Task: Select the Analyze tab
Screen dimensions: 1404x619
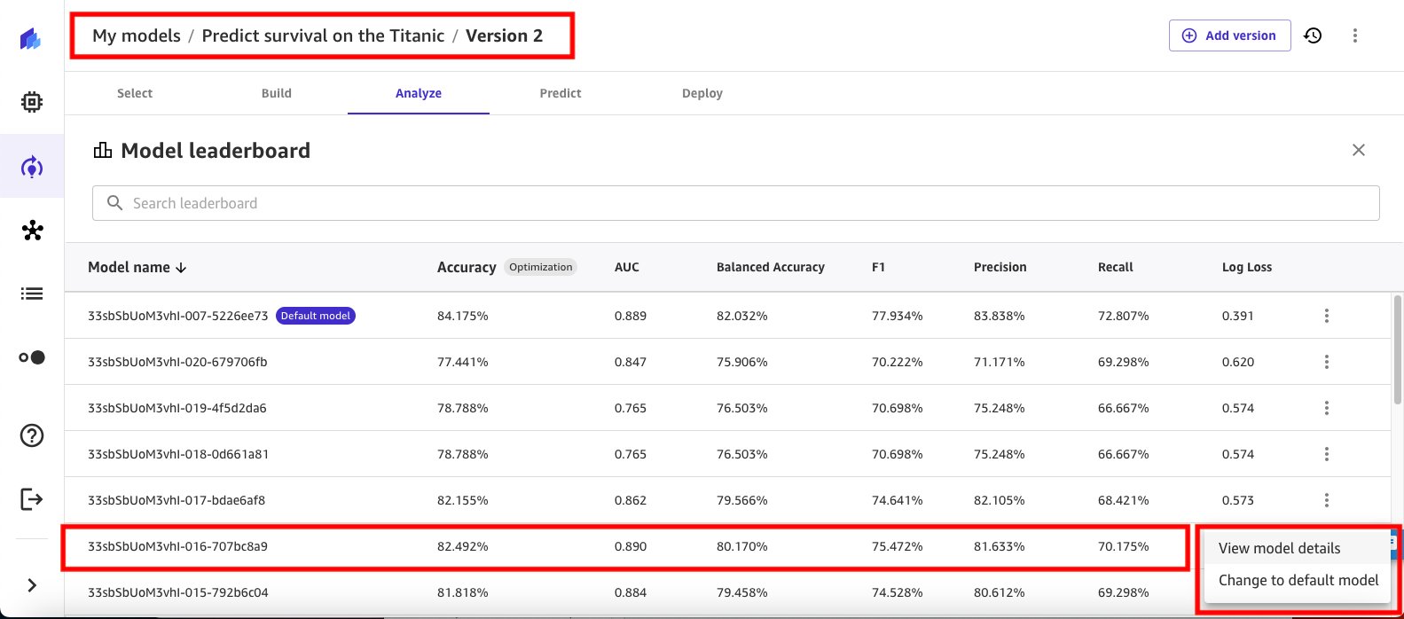Action: coord(419,93)
